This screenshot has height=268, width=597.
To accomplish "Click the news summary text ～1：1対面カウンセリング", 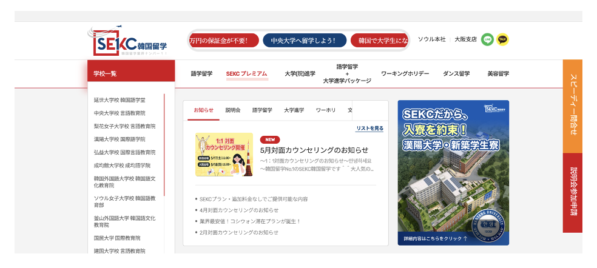I will pos(317,165).
